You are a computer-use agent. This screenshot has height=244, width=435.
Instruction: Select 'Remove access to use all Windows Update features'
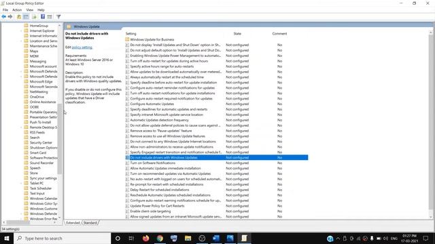(x=168, y=136)
